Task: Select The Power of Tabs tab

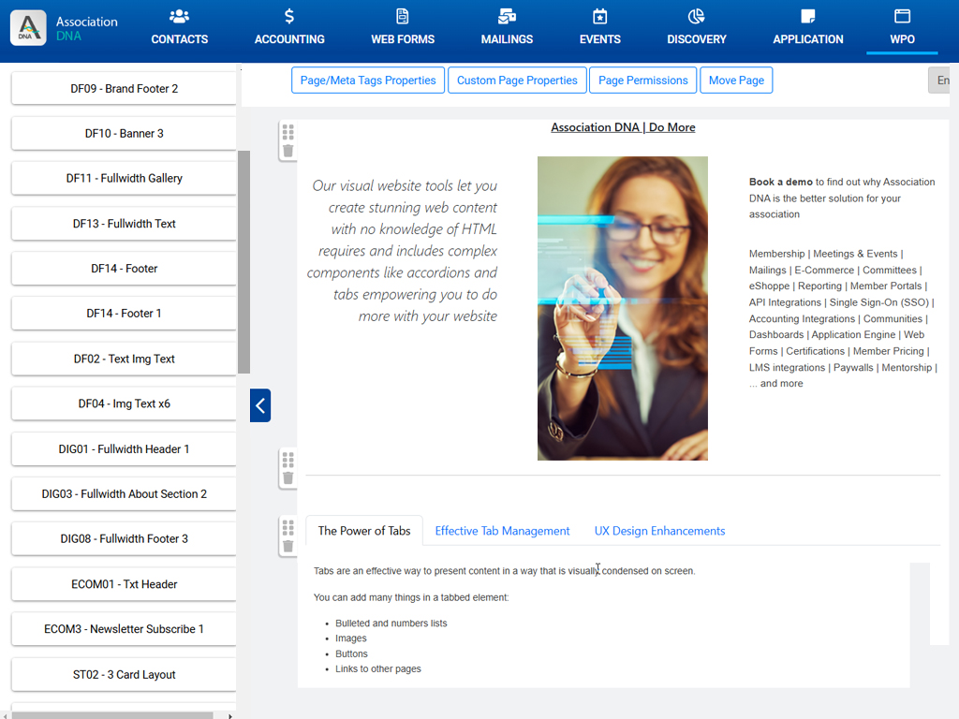Action: [364, 531]
